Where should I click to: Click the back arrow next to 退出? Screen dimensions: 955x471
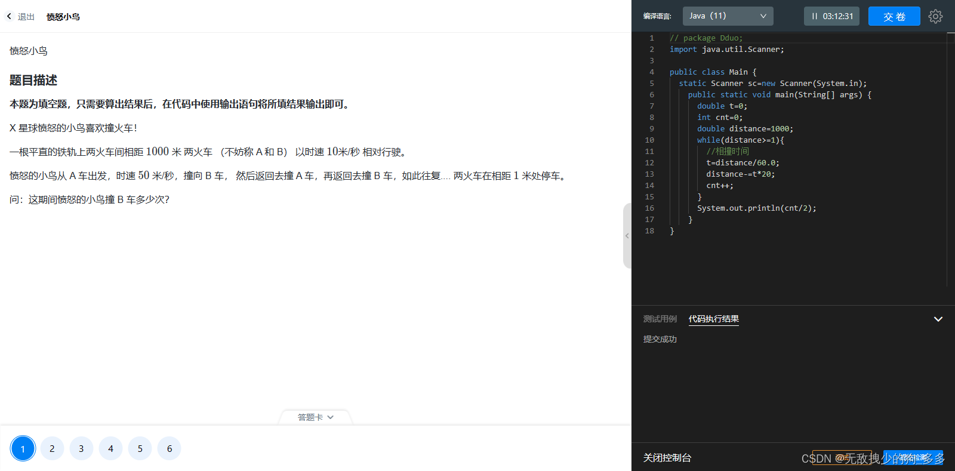pos(9,16)
